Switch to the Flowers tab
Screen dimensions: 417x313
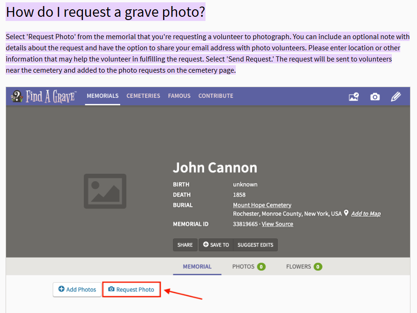pyautogui.click(x=304, y=267)
